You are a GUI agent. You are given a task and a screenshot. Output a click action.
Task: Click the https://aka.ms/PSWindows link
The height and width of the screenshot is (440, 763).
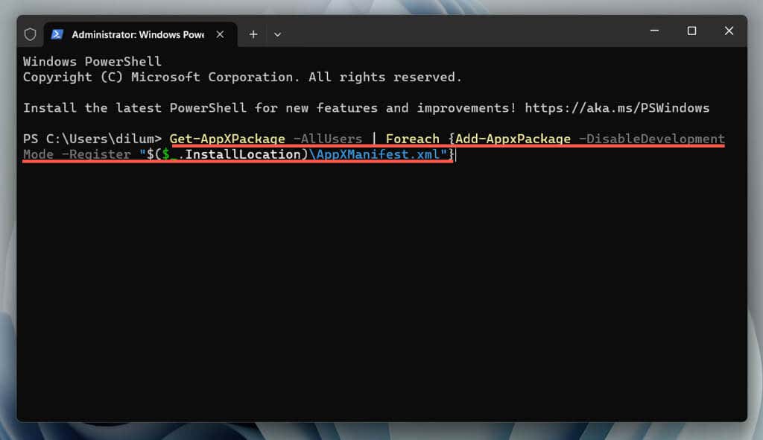617,107
